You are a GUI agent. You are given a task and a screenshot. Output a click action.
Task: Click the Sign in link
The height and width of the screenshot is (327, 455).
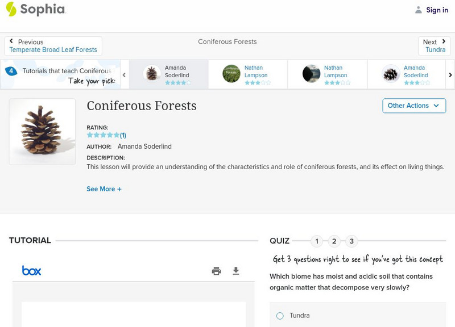coord(437,10)
